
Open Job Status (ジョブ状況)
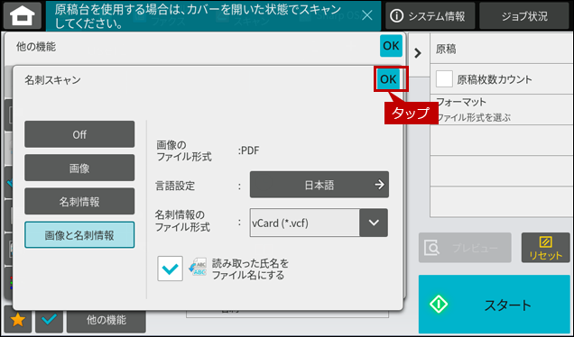(x=524, y=15)
